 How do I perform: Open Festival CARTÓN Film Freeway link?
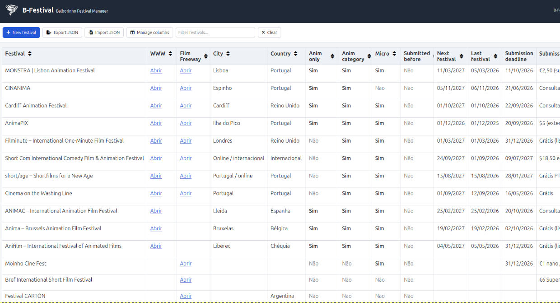click(186, 296)
